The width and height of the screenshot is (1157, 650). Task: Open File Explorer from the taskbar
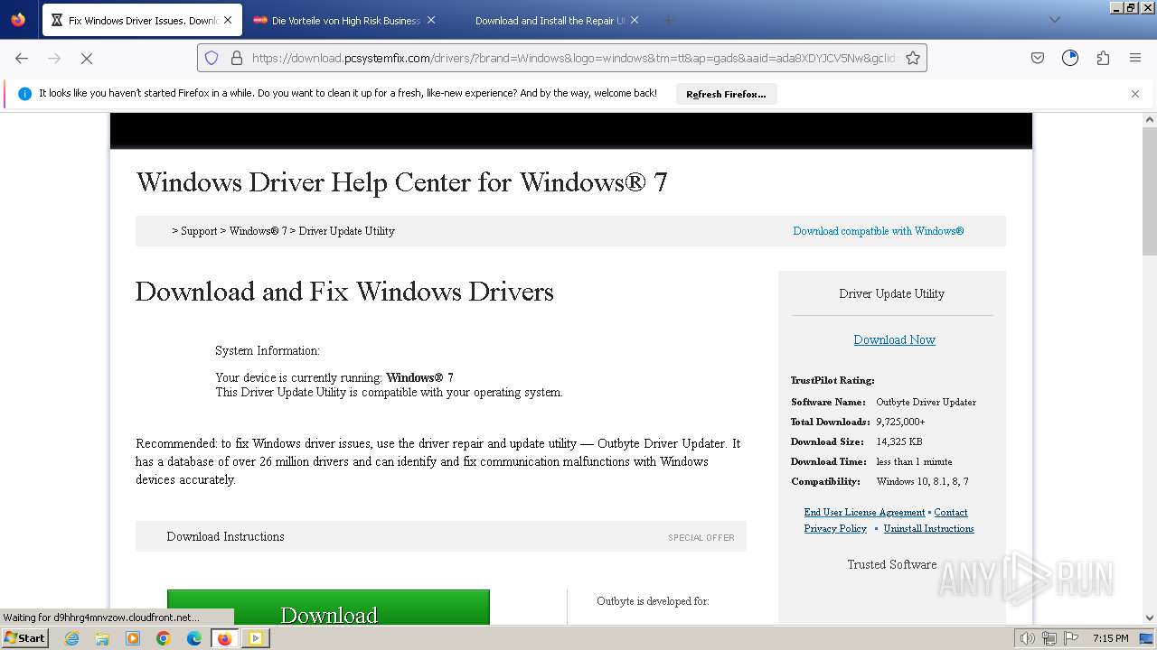pyautogui.click(x=102, y=638)
